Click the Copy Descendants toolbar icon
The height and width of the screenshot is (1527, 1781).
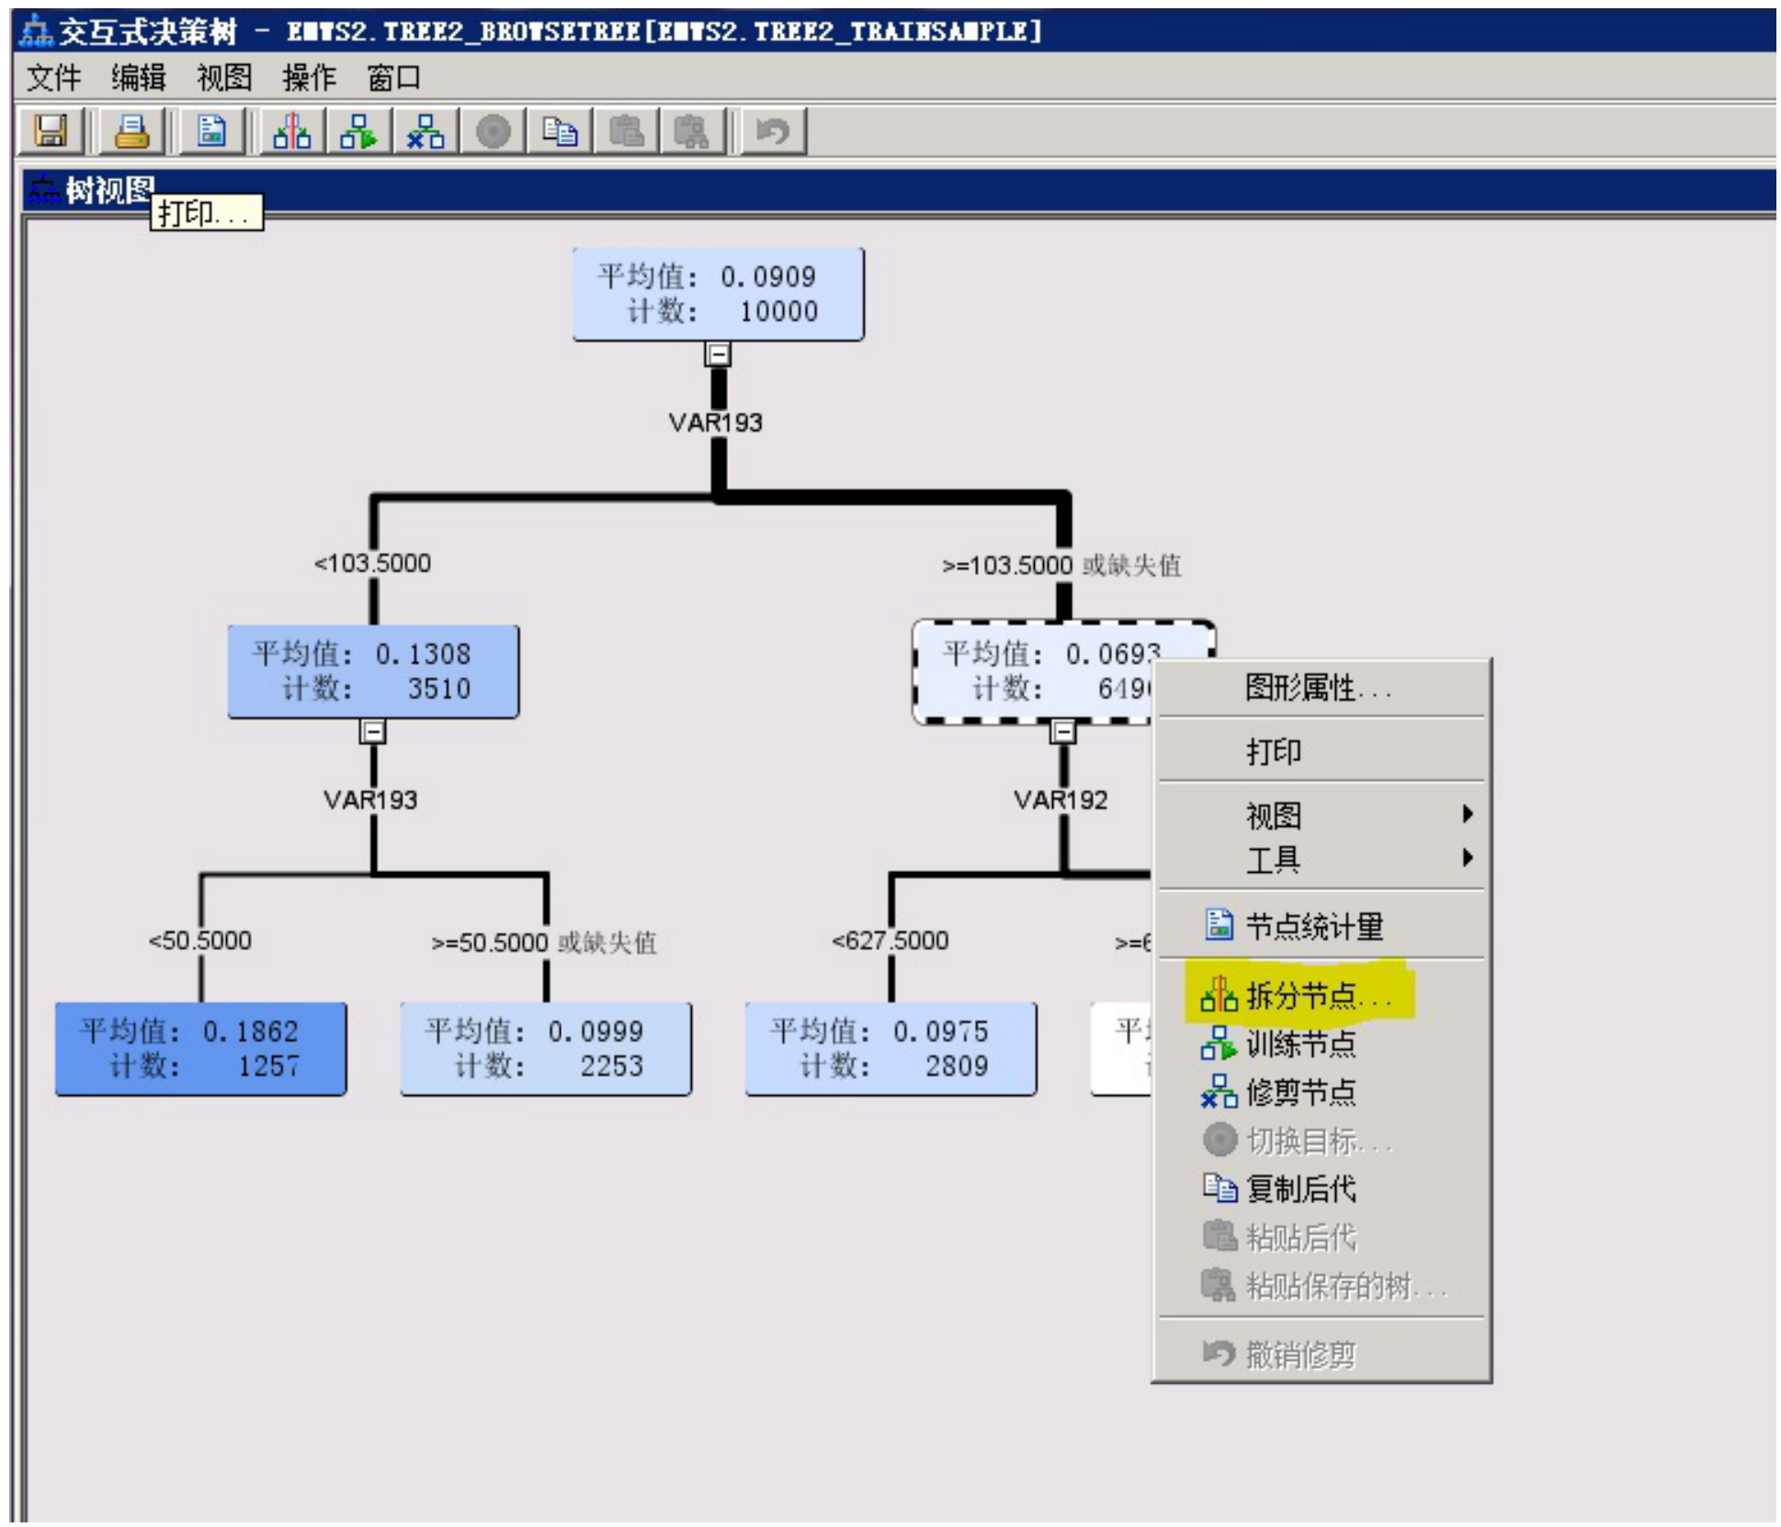(560, 131)
